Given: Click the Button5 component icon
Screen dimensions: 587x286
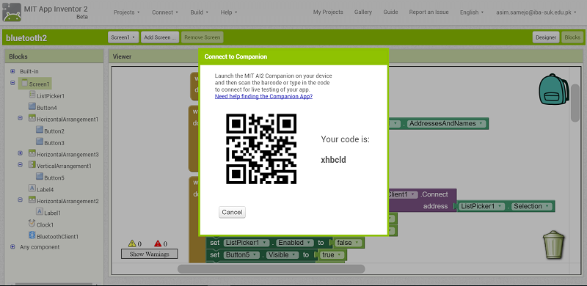Looking at the screenshot, I should [x=40, y=176].
